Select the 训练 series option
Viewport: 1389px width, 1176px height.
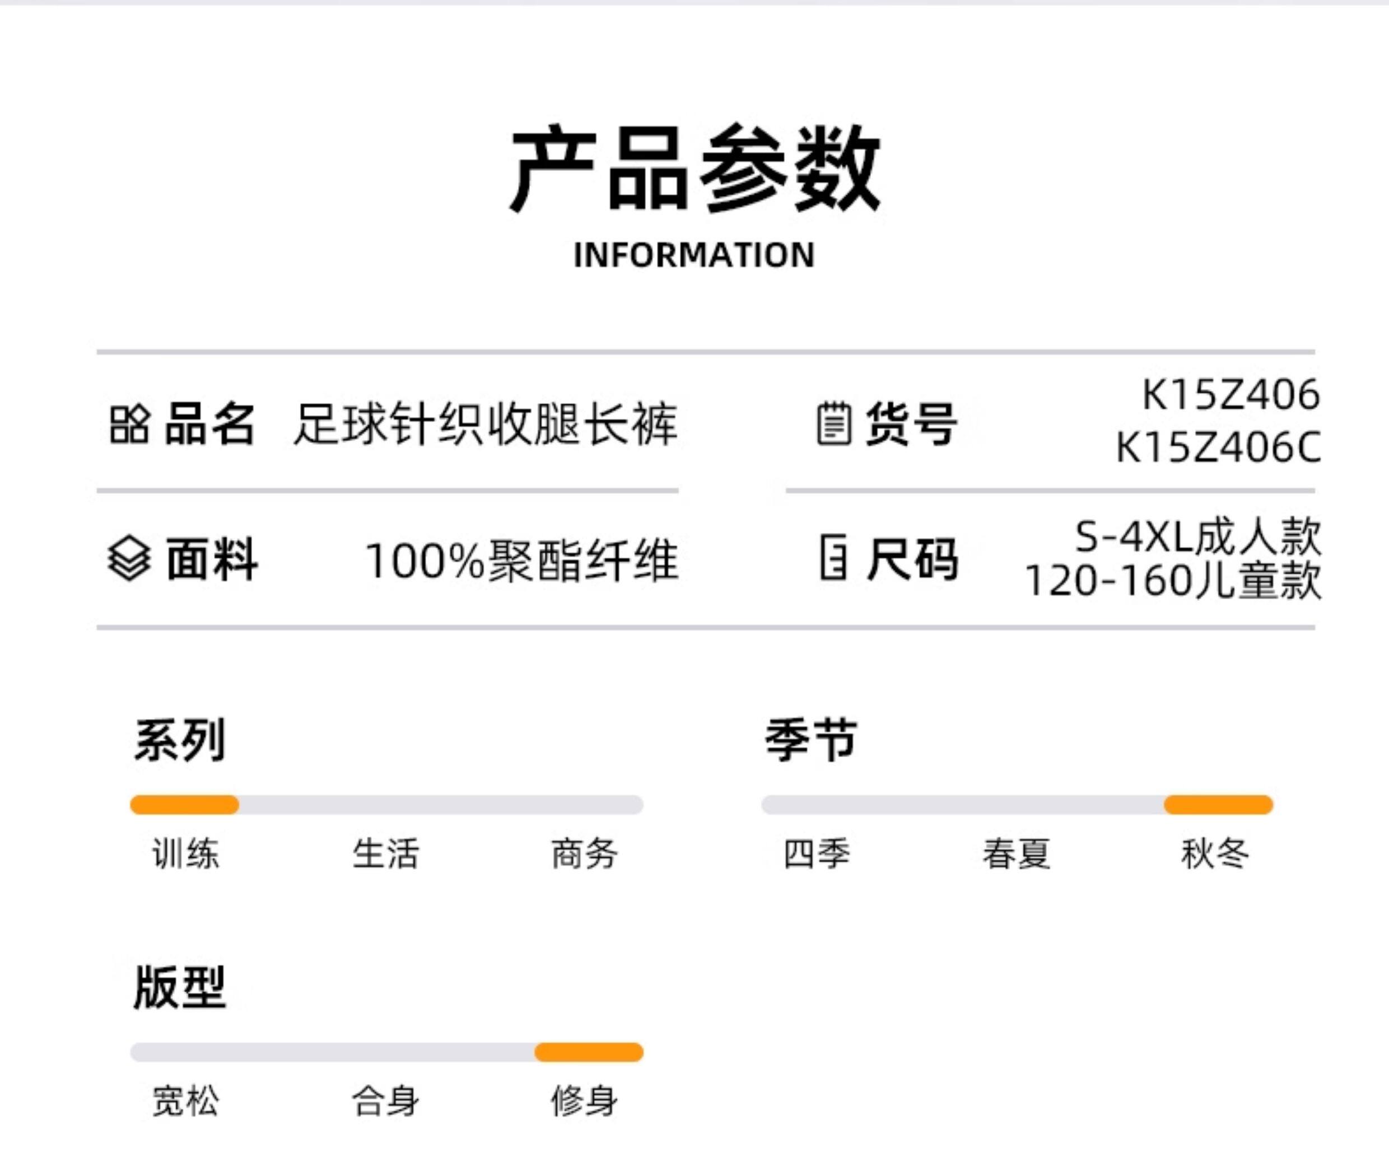click(185, 854)
